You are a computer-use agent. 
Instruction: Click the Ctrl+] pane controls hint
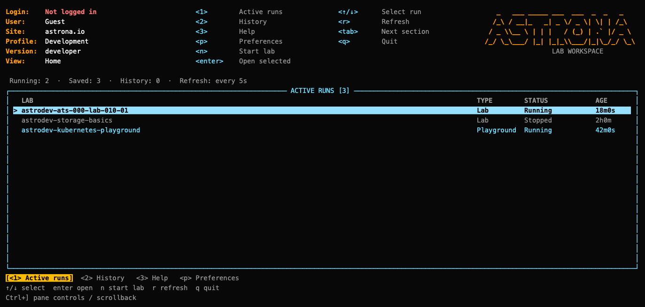click(71, 298)
